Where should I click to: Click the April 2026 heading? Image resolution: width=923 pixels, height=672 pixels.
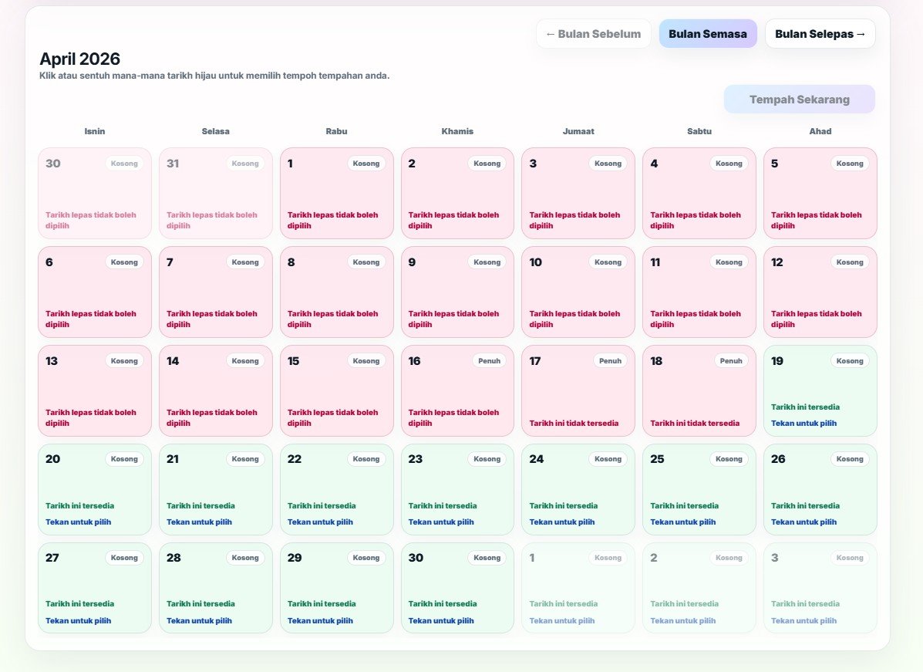tap(79, 59)
